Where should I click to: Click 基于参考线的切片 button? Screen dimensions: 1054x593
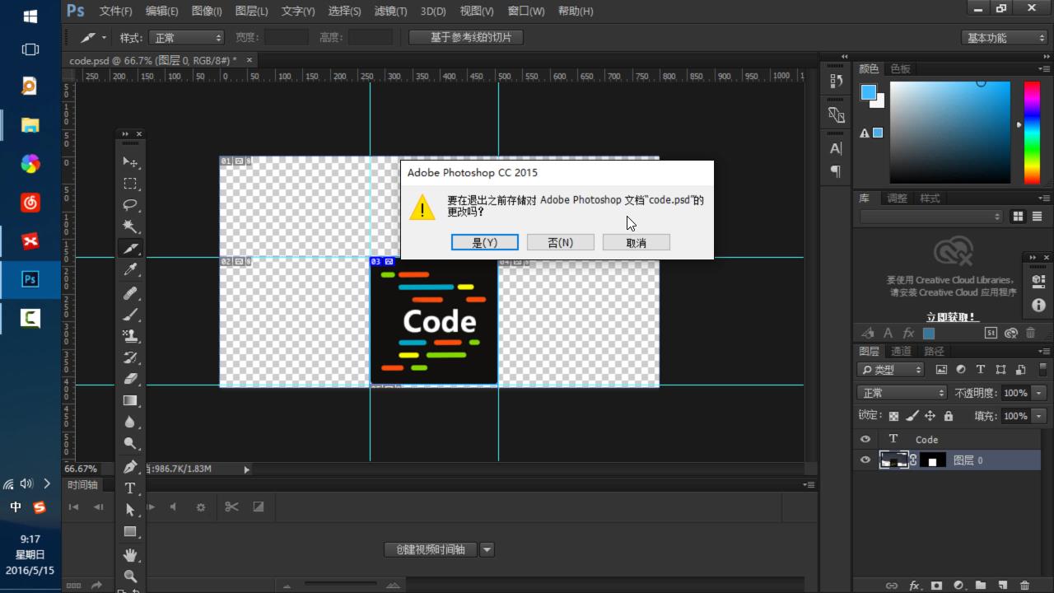(x=466, y=37)
